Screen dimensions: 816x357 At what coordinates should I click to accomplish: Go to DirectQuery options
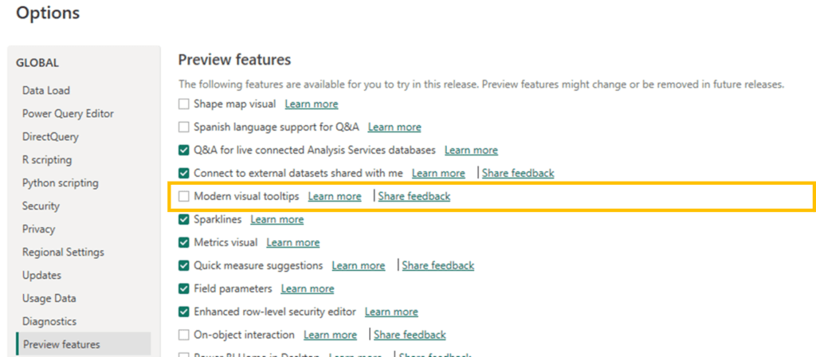(50, 137)
